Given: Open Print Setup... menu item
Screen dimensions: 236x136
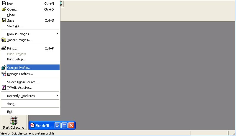Looking at the screenshot, I should tap(30, 59).
